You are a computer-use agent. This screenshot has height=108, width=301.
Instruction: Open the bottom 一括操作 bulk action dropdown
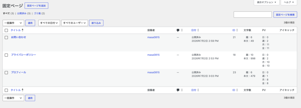[13, 98]
